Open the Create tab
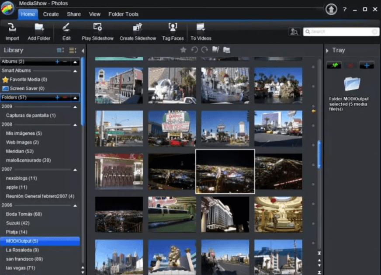Screen dimensions: 381x275 coord(51,14)
